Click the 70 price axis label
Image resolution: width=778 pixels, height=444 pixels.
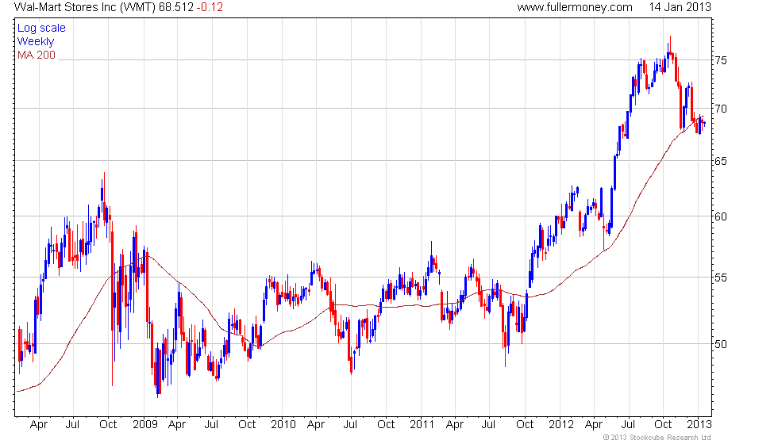(x=721, y=109)
